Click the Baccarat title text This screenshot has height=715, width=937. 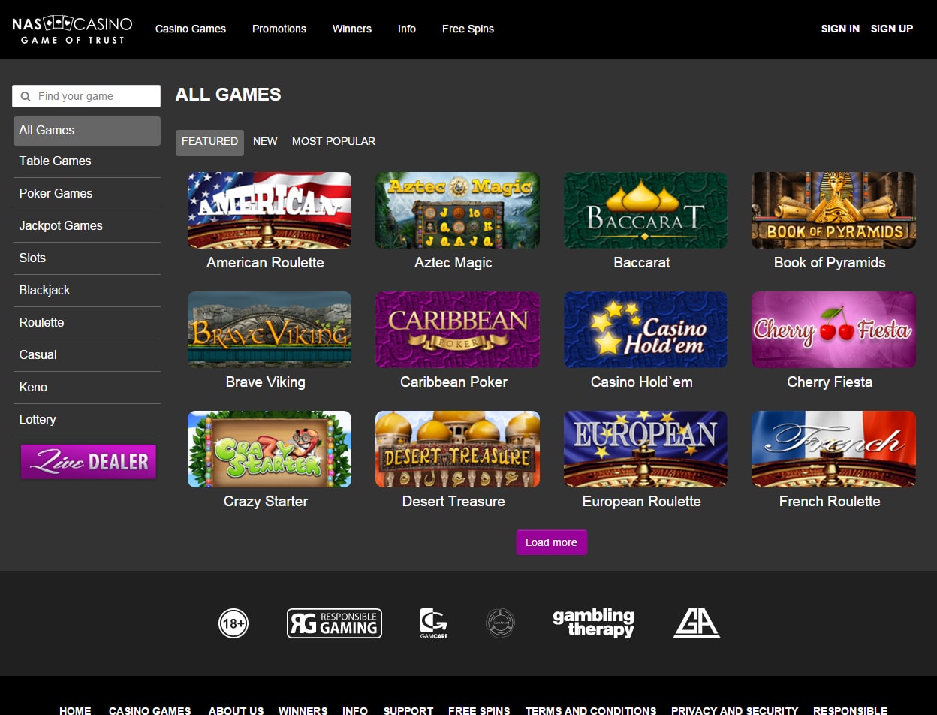point(642,263)
